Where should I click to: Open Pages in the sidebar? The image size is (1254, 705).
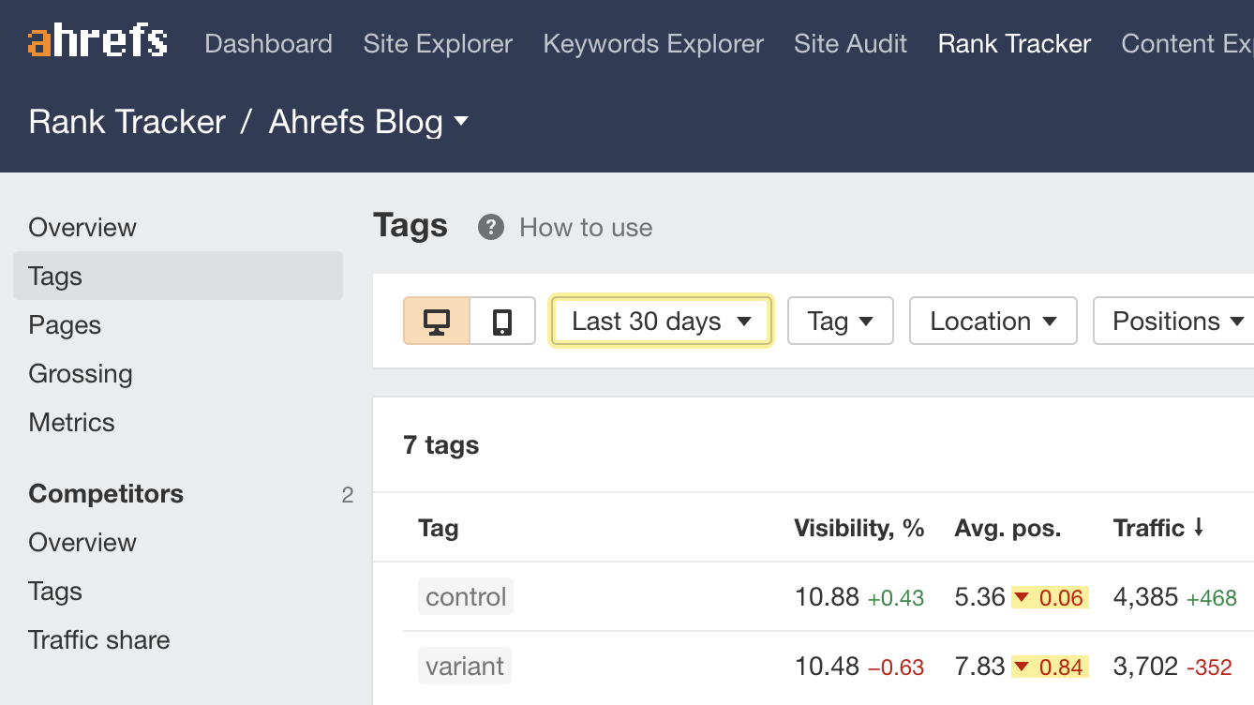[x=65, y=324]
